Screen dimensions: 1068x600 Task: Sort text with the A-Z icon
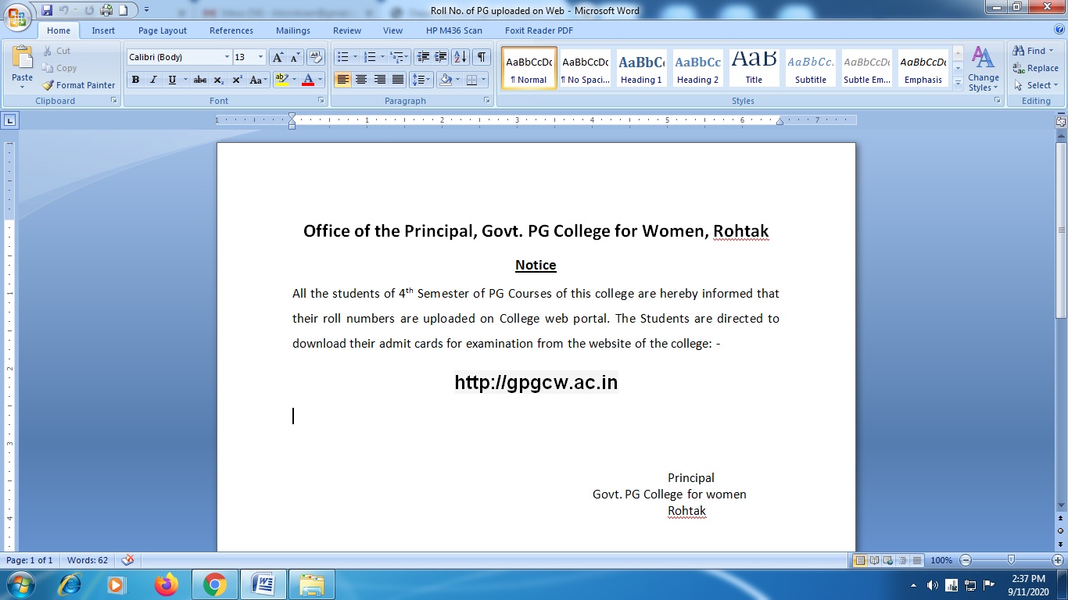click(x=461, y=57)
